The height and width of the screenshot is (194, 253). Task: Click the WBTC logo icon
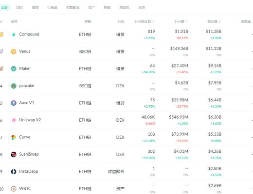click(14, 189)
